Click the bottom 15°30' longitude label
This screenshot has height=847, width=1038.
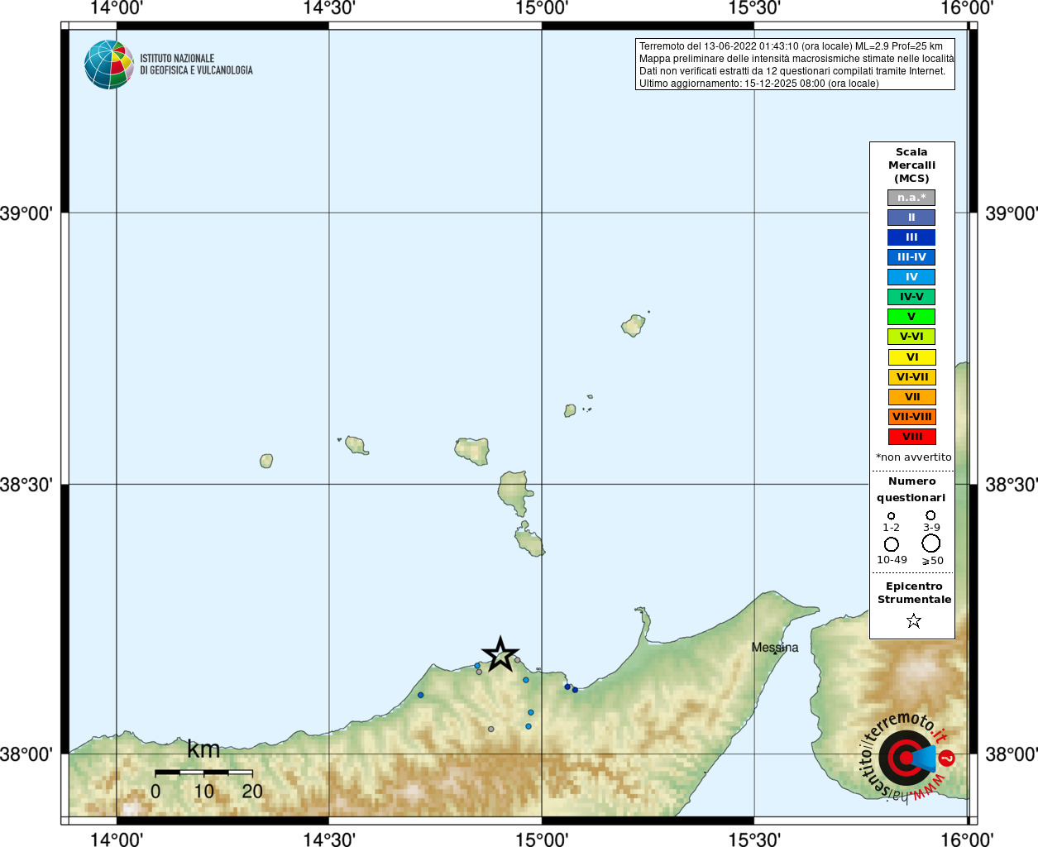[x=754, y=840]
